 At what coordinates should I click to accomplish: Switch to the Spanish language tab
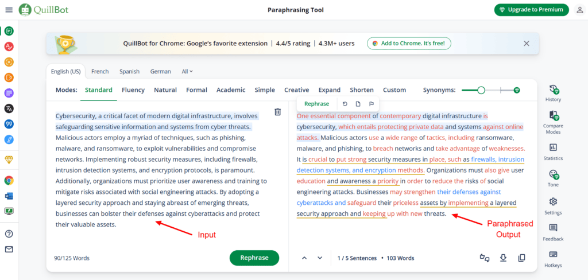[x=129, y=72]
